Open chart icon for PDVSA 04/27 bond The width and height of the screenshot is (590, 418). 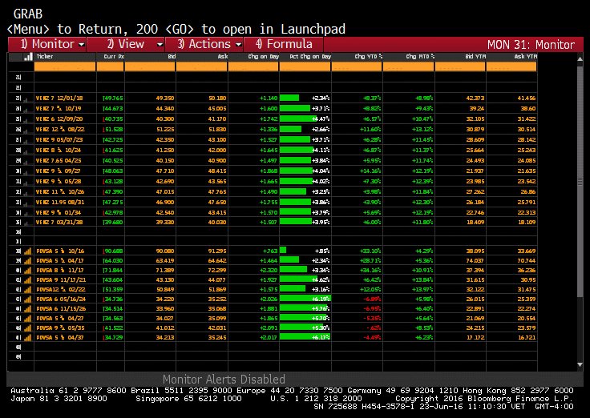point(28,319)
